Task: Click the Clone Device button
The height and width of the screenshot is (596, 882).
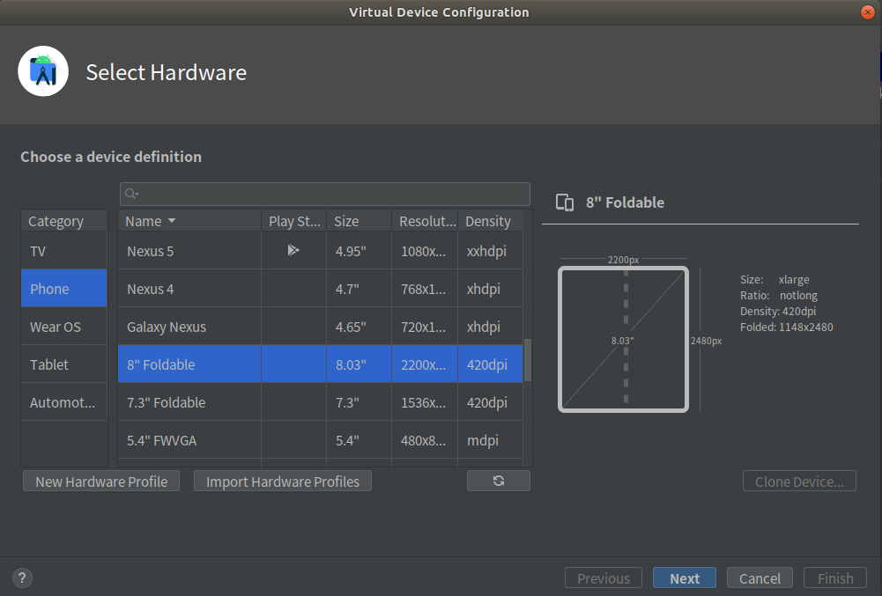Action: (799, 482)
